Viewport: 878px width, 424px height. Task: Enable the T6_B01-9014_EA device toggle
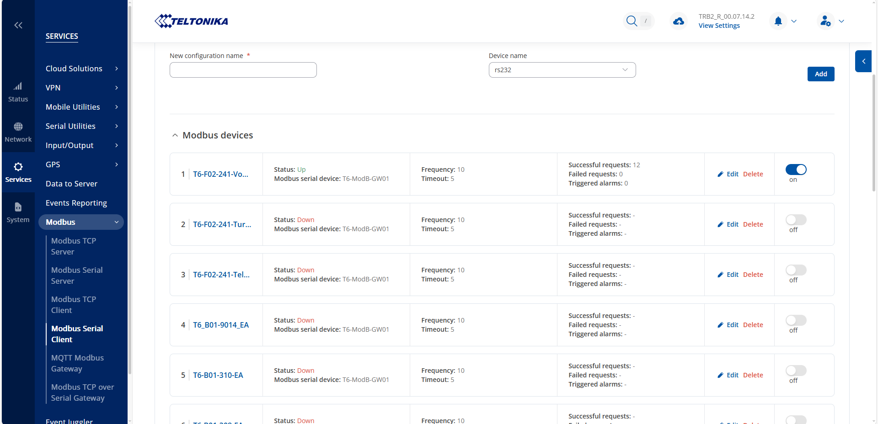(796, 320)
